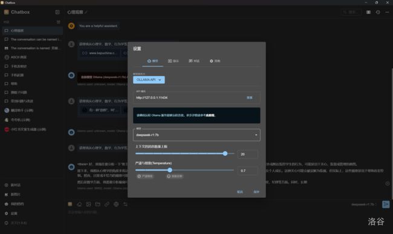The image size is (393, 234).
Task: Click the new images item in sidebar
Action: [33, 194]
